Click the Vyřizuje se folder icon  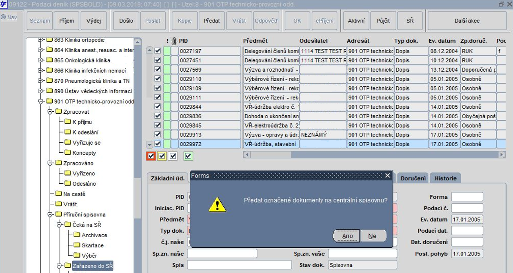click(x=67, y=143)
